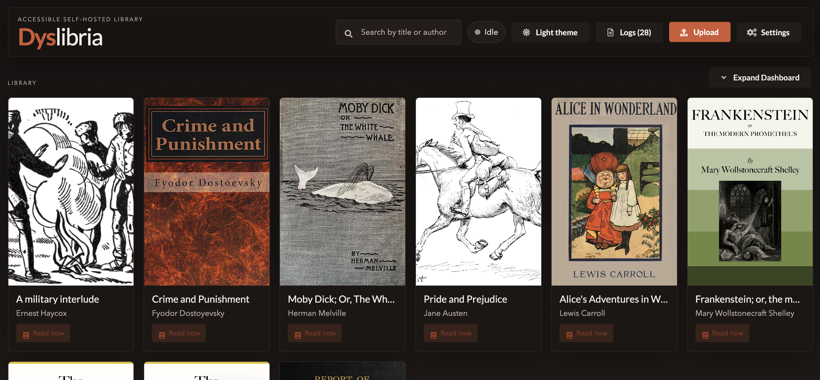Focus the search by title or author field
This screenshot has height=380, width=820.
tap(398, 32)
